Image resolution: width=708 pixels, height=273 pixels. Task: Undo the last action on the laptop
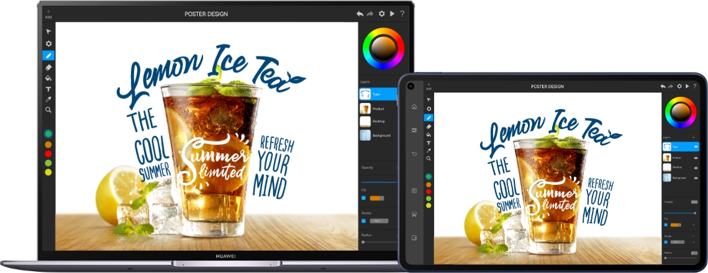click(x=360, y=14)
